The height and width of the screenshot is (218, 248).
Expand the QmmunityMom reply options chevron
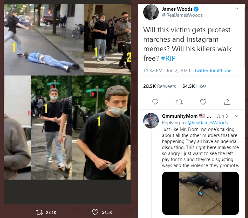[236, 116]
